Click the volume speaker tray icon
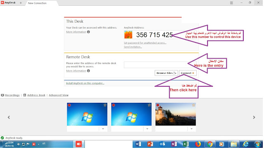The image size is (264, 154). pyautogui.click(x=19, y=144)
